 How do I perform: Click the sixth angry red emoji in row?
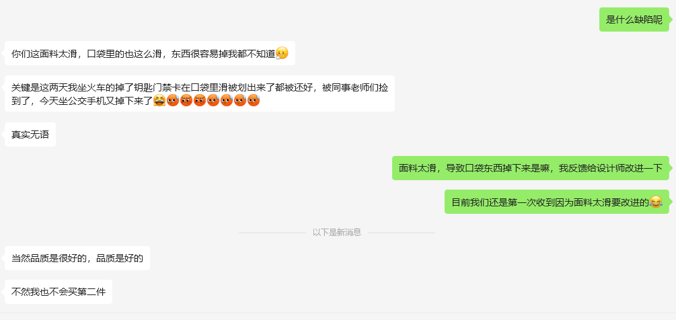coord(240,101)
